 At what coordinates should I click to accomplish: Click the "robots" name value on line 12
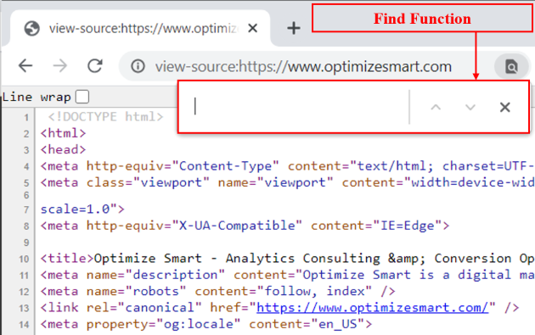tap(155, 291)
